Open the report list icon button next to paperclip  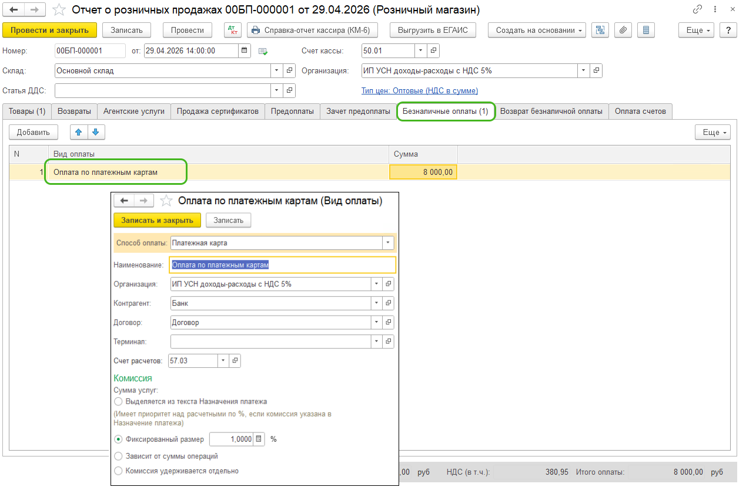(646, 30)
